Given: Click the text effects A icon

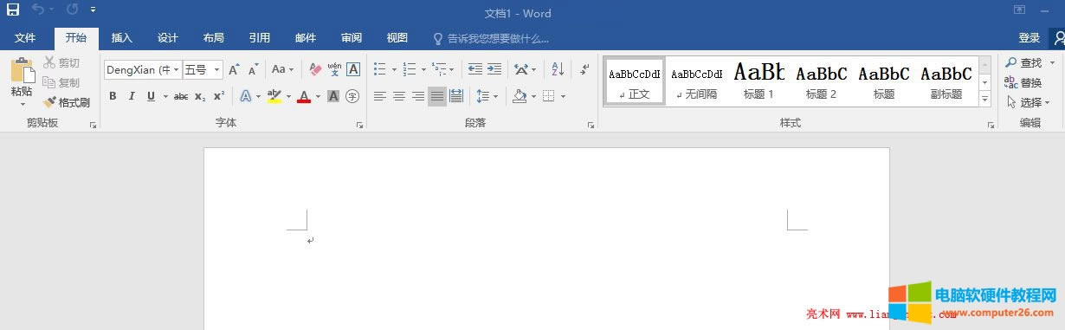Looking at the screenshot, I should click(245, 96).
